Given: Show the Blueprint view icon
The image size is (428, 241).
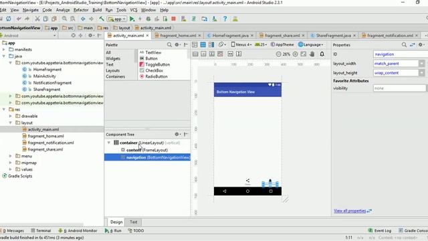Looking at the screenshot, I should coord(203,45).
